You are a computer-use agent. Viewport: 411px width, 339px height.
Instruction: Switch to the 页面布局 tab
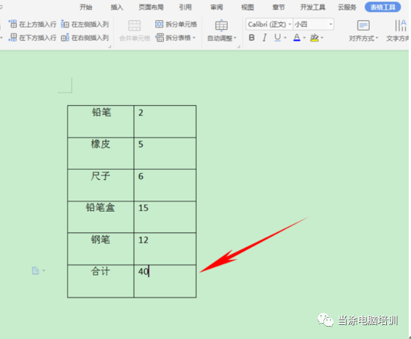tap(151, 7)
